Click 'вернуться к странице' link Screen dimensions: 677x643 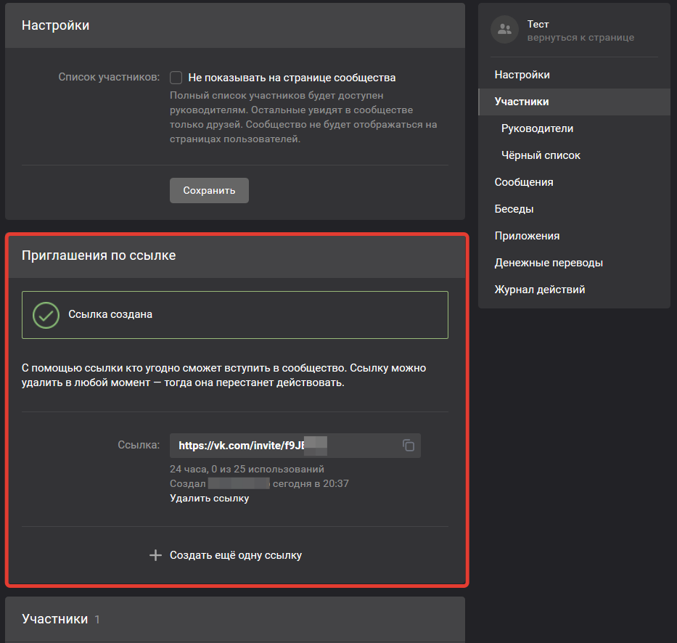(x=580, y=38)
